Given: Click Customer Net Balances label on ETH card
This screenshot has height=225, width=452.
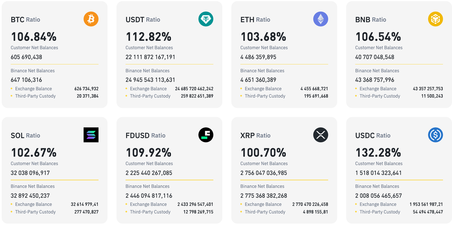Looking at the screenshot, I should click(264, 48).
